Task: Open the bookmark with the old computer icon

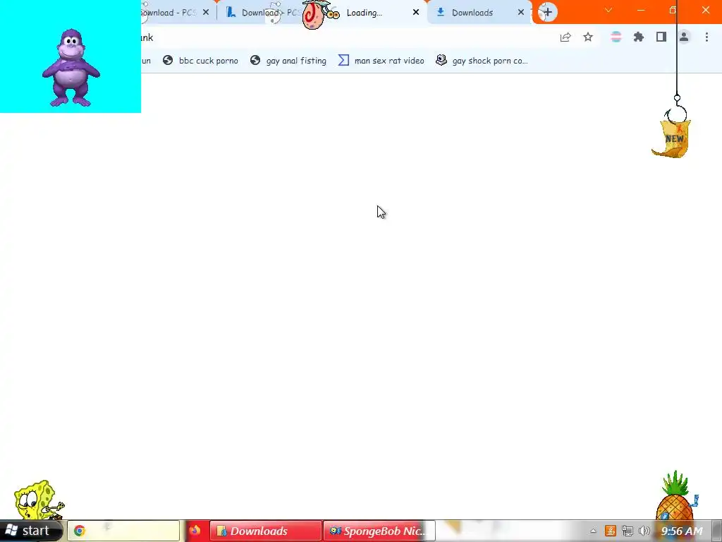Action: (482, 61)
